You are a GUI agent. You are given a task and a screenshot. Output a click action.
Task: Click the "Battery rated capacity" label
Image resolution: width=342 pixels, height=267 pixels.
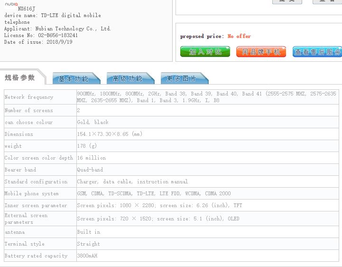[x=36, y=256]
